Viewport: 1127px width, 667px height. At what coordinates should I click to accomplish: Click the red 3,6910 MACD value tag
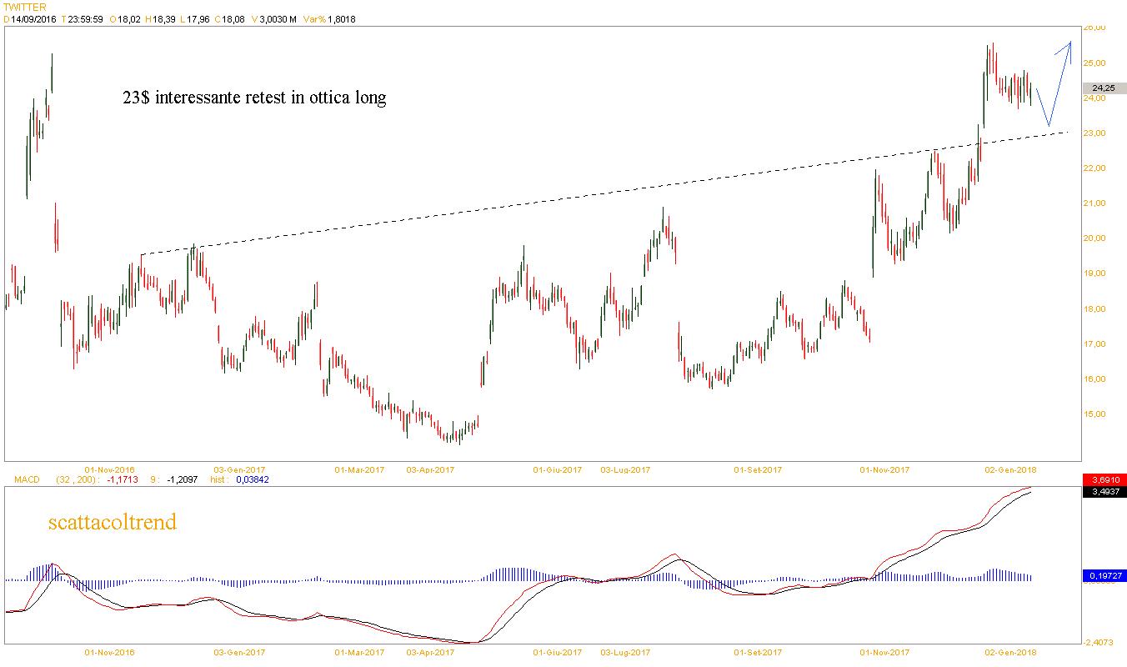[1104, 480]
